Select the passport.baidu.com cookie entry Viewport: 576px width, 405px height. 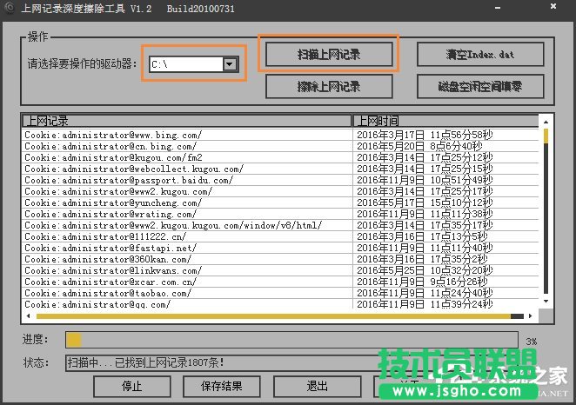tap(129, 180)
